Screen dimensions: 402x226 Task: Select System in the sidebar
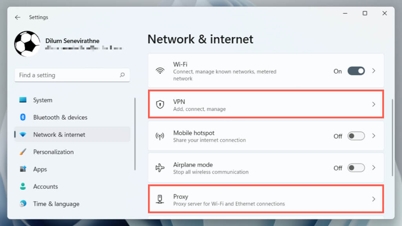43,100
